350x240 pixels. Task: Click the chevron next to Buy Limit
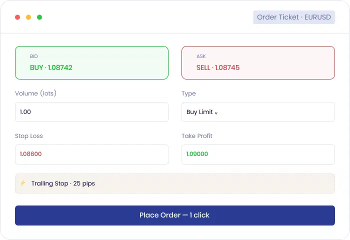pos(216,113)
